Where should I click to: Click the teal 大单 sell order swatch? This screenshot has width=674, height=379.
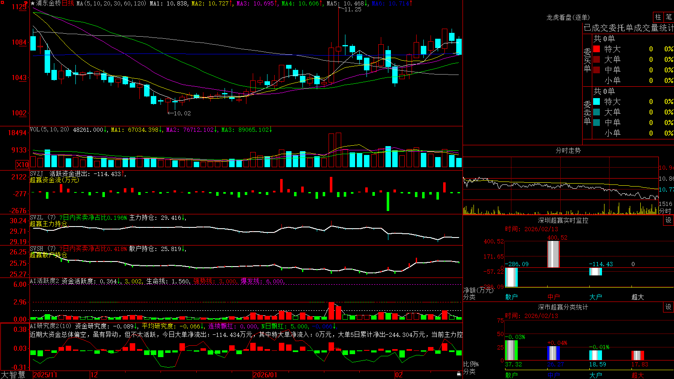pyautogui.click(x=596, y=112)
